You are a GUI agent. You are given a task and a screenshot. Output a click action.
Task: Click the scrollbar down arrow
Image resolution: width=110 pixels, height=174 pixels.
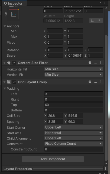[x=106, y=163]
